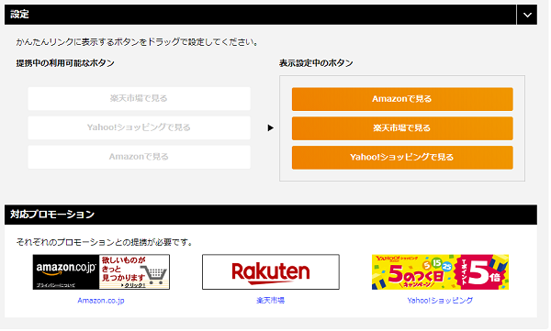Screen dimensions: 551x331
Task: Follow the Amazon.co.jp text link
Action: point(102,302)
